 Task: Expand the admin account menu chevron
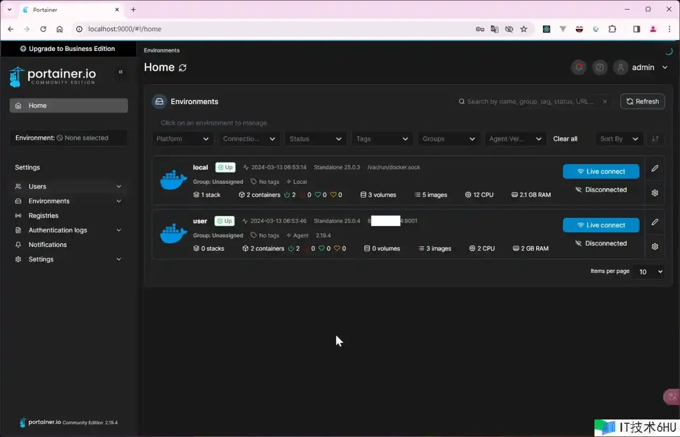[665, 67]
